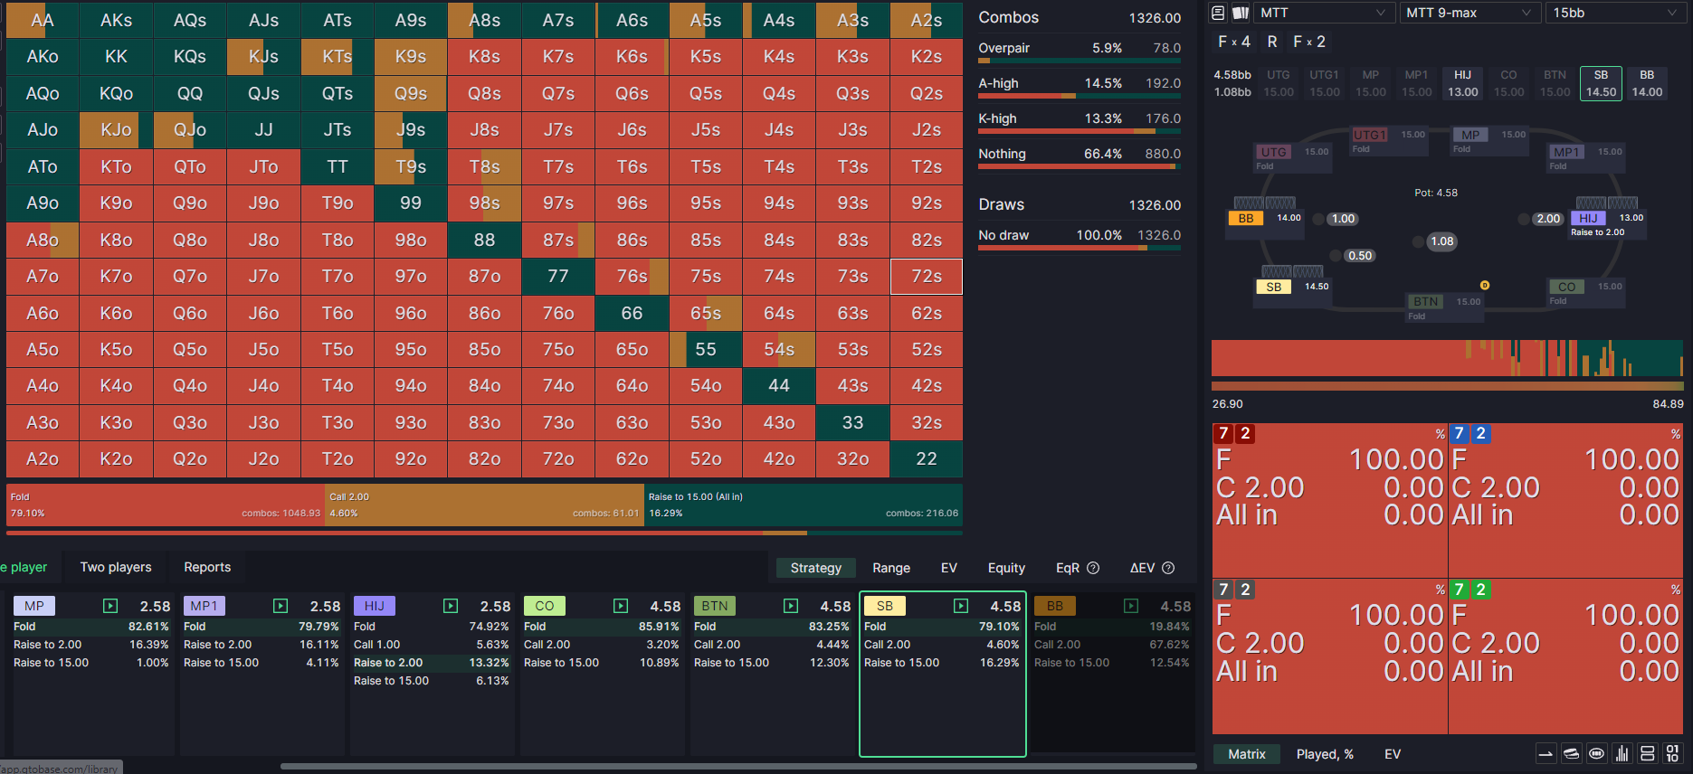
Task: Switch to the Two players tab
Action: [116, 567]
